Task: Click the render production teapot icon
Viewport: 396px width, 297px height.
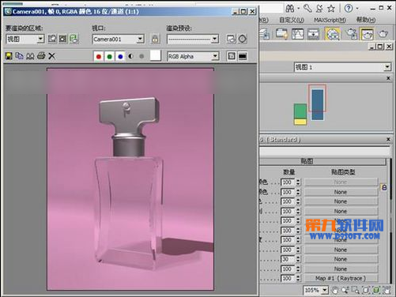Action: pos(383,34)
